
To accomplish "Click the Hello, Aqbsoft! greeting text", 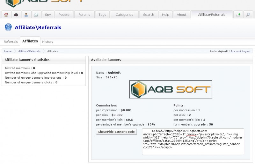I will [x=220, y=51].
